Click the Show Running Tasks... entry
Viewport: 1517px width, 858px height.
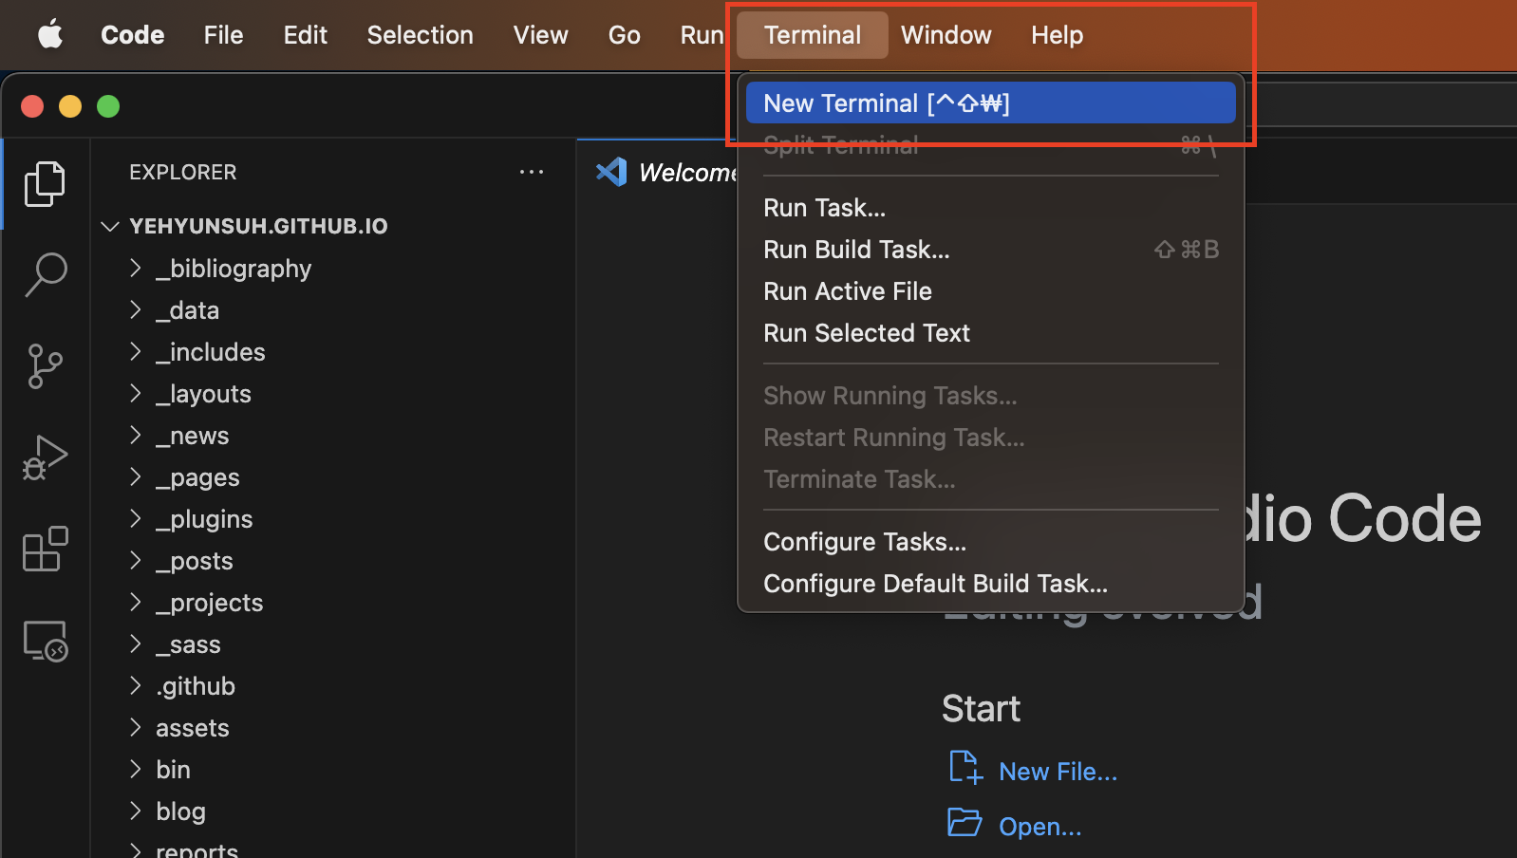coord(990,396)
